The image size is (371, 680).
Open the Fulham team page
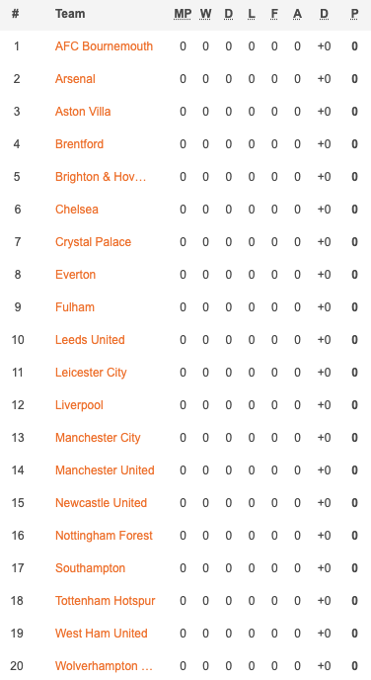(74, 307)
